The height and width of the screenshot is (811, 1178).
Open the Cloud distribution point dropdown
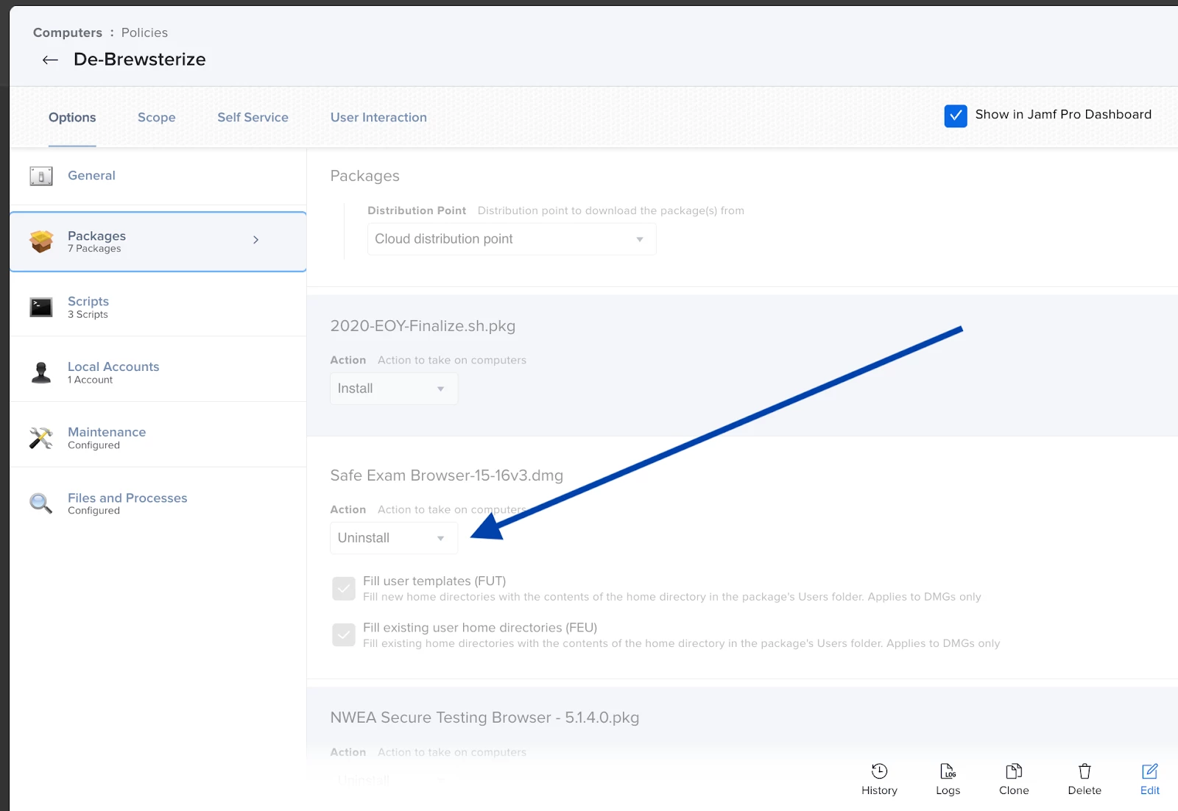(x=512, y=239)
